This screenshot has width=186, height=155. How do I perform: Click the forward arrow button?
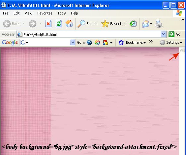[33, 24]
